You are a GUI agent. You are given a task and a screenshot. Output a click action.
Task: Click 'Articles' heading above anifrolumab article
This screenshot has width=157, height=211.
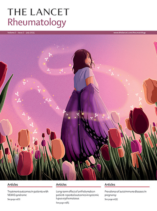point(61,185)
